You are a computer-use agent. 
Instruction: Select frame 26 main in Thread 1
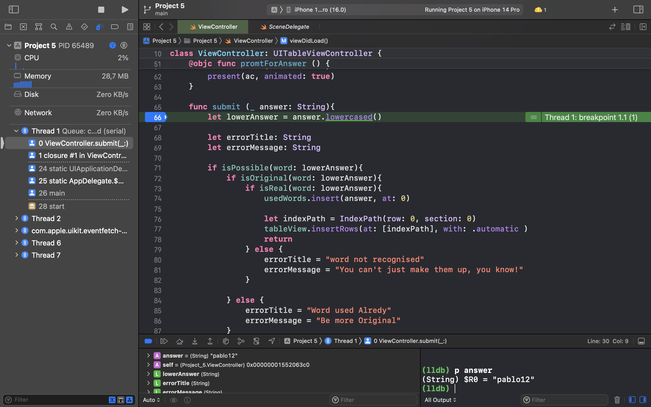pos(52,193)
